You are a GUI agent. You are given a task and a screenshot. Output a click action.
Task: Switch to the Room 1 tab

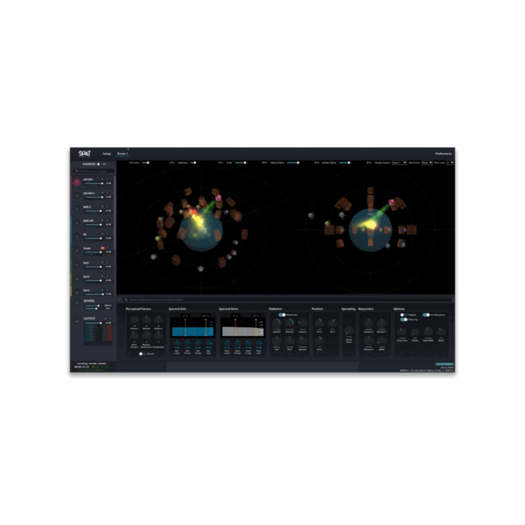pyautogui.click(x=122, y=154)
